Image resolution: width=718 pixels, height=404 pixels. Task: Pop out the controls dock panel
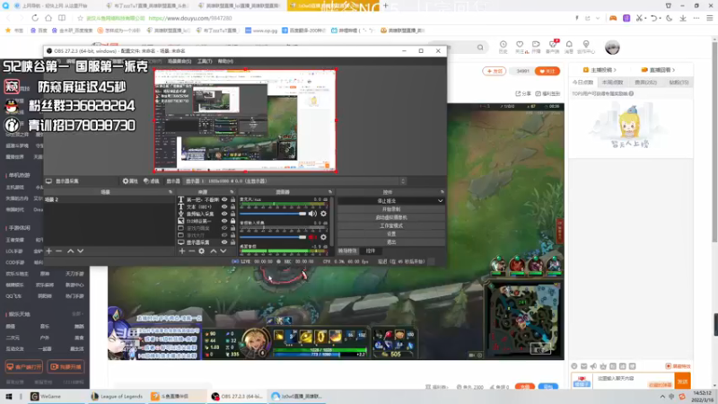pyautogui.click(x=442, y=192)
